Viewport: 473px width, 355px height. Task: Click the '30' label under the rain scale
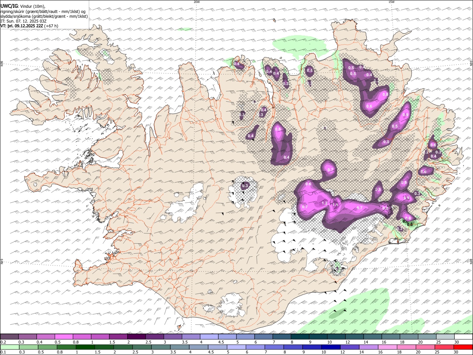[x=457, y=352]
